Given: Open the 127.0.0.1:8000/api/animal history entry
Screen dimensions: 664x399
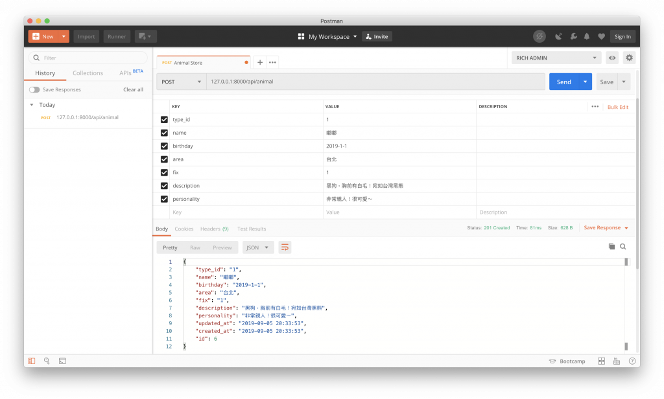Looking at the screenshot, I should pos(88,118).
